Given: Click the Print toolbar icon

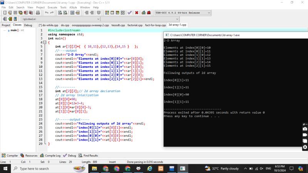Looking at the screenshot, I should pyautogui.click(x=38, y=13).
